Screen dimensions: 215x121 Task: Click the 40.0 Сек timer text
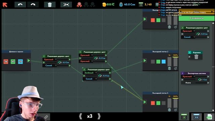[x=130, y=4]
